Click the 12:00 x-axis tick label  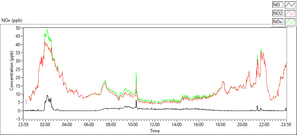(x=155, y=124)
